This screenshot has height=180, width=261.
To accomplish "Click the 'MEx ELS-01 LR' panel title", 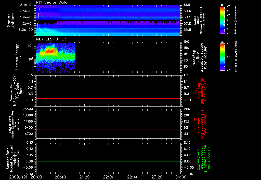I will coord(51,39).
